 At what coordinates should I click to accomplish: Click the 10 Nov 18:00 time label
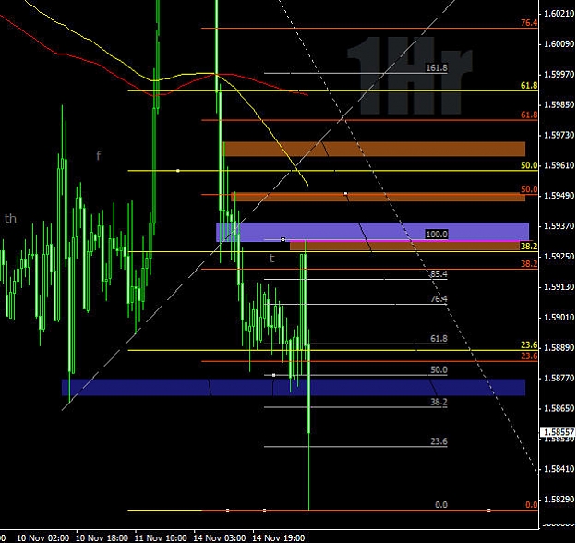point(102,537)
